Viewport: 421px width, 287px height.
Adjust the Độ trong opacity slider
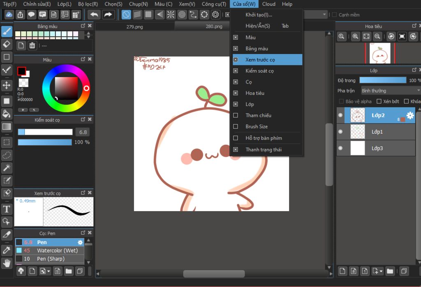pyautogui.click(x=382, y=80)
